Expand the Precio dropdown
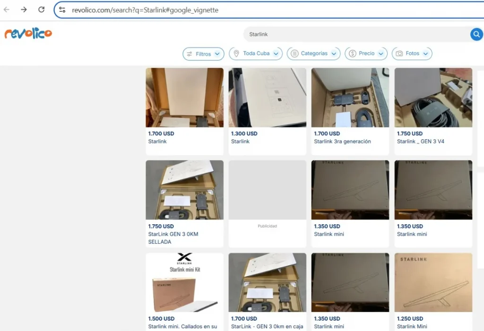Image resolution: width=484 pixels, height=331 pixels. point(366,53)
